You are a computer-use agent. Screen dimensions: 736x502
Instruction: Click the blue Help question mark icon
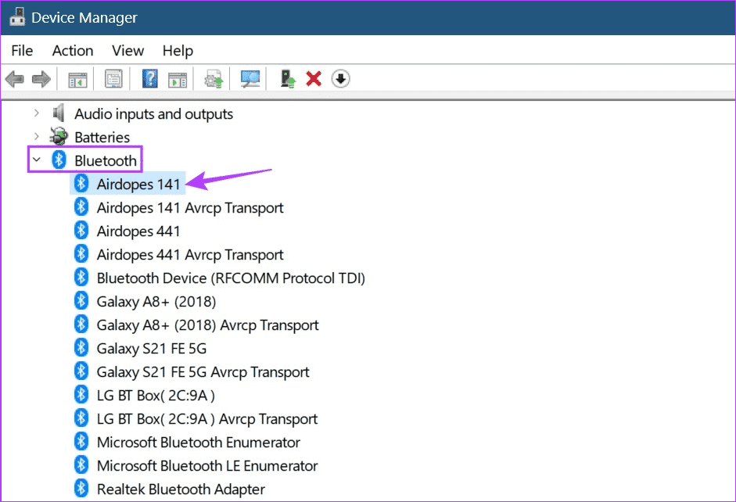pos(149,78)
